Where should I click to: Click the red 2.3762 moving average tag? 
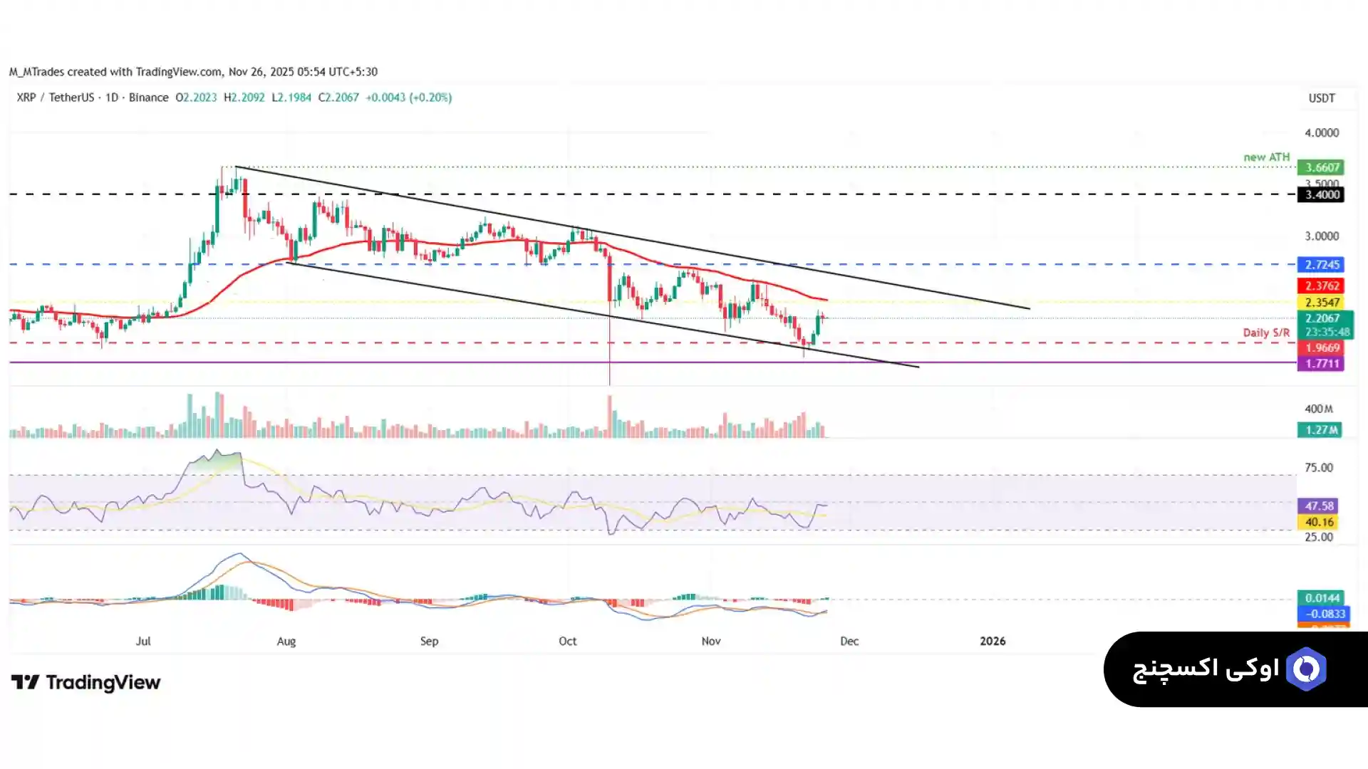coord(1320,286)
